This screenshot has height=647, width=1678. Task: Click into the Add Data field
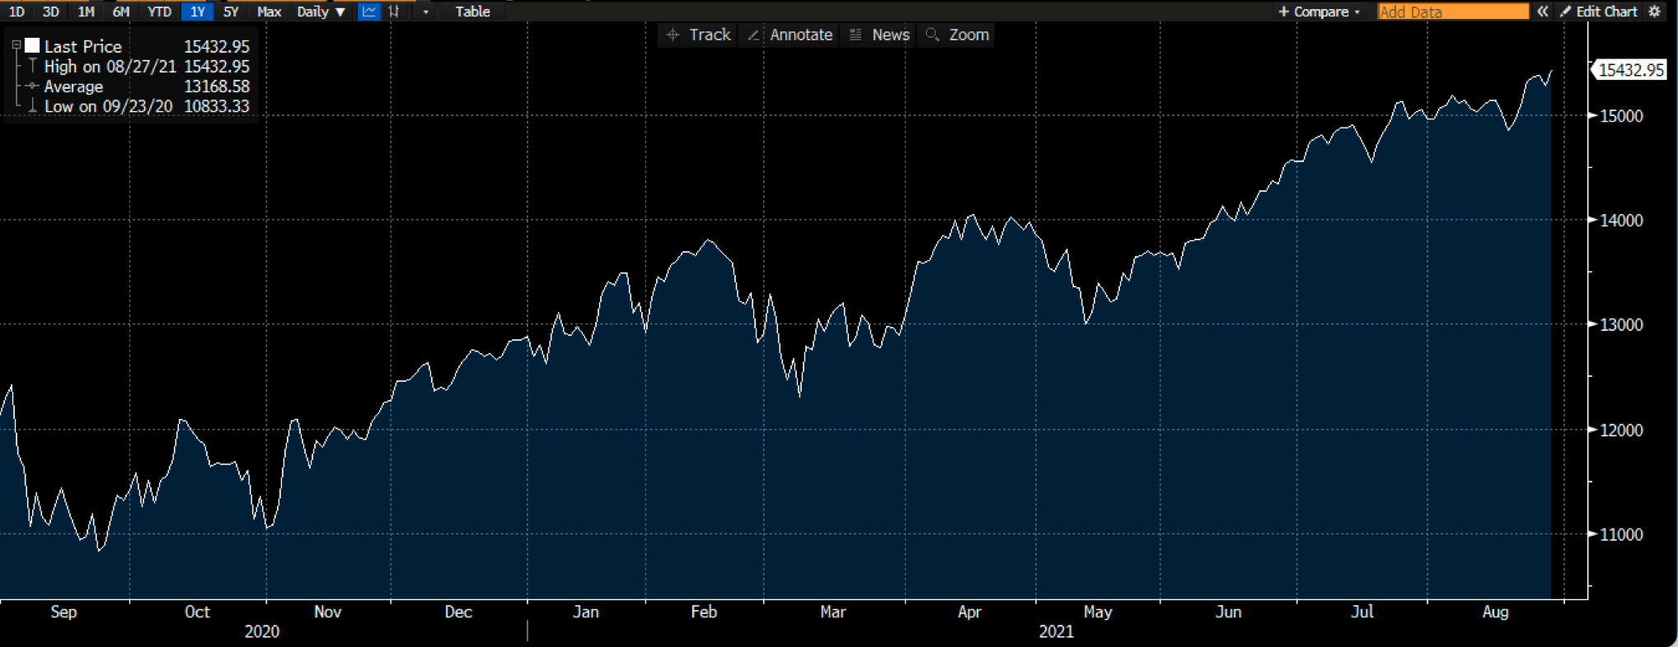(1453, 12)
